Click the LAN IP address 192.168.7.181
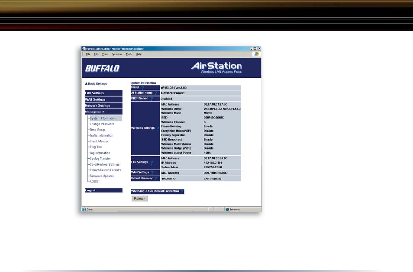The height and width of the screenshot is (272, 413). tap(213, 163)
